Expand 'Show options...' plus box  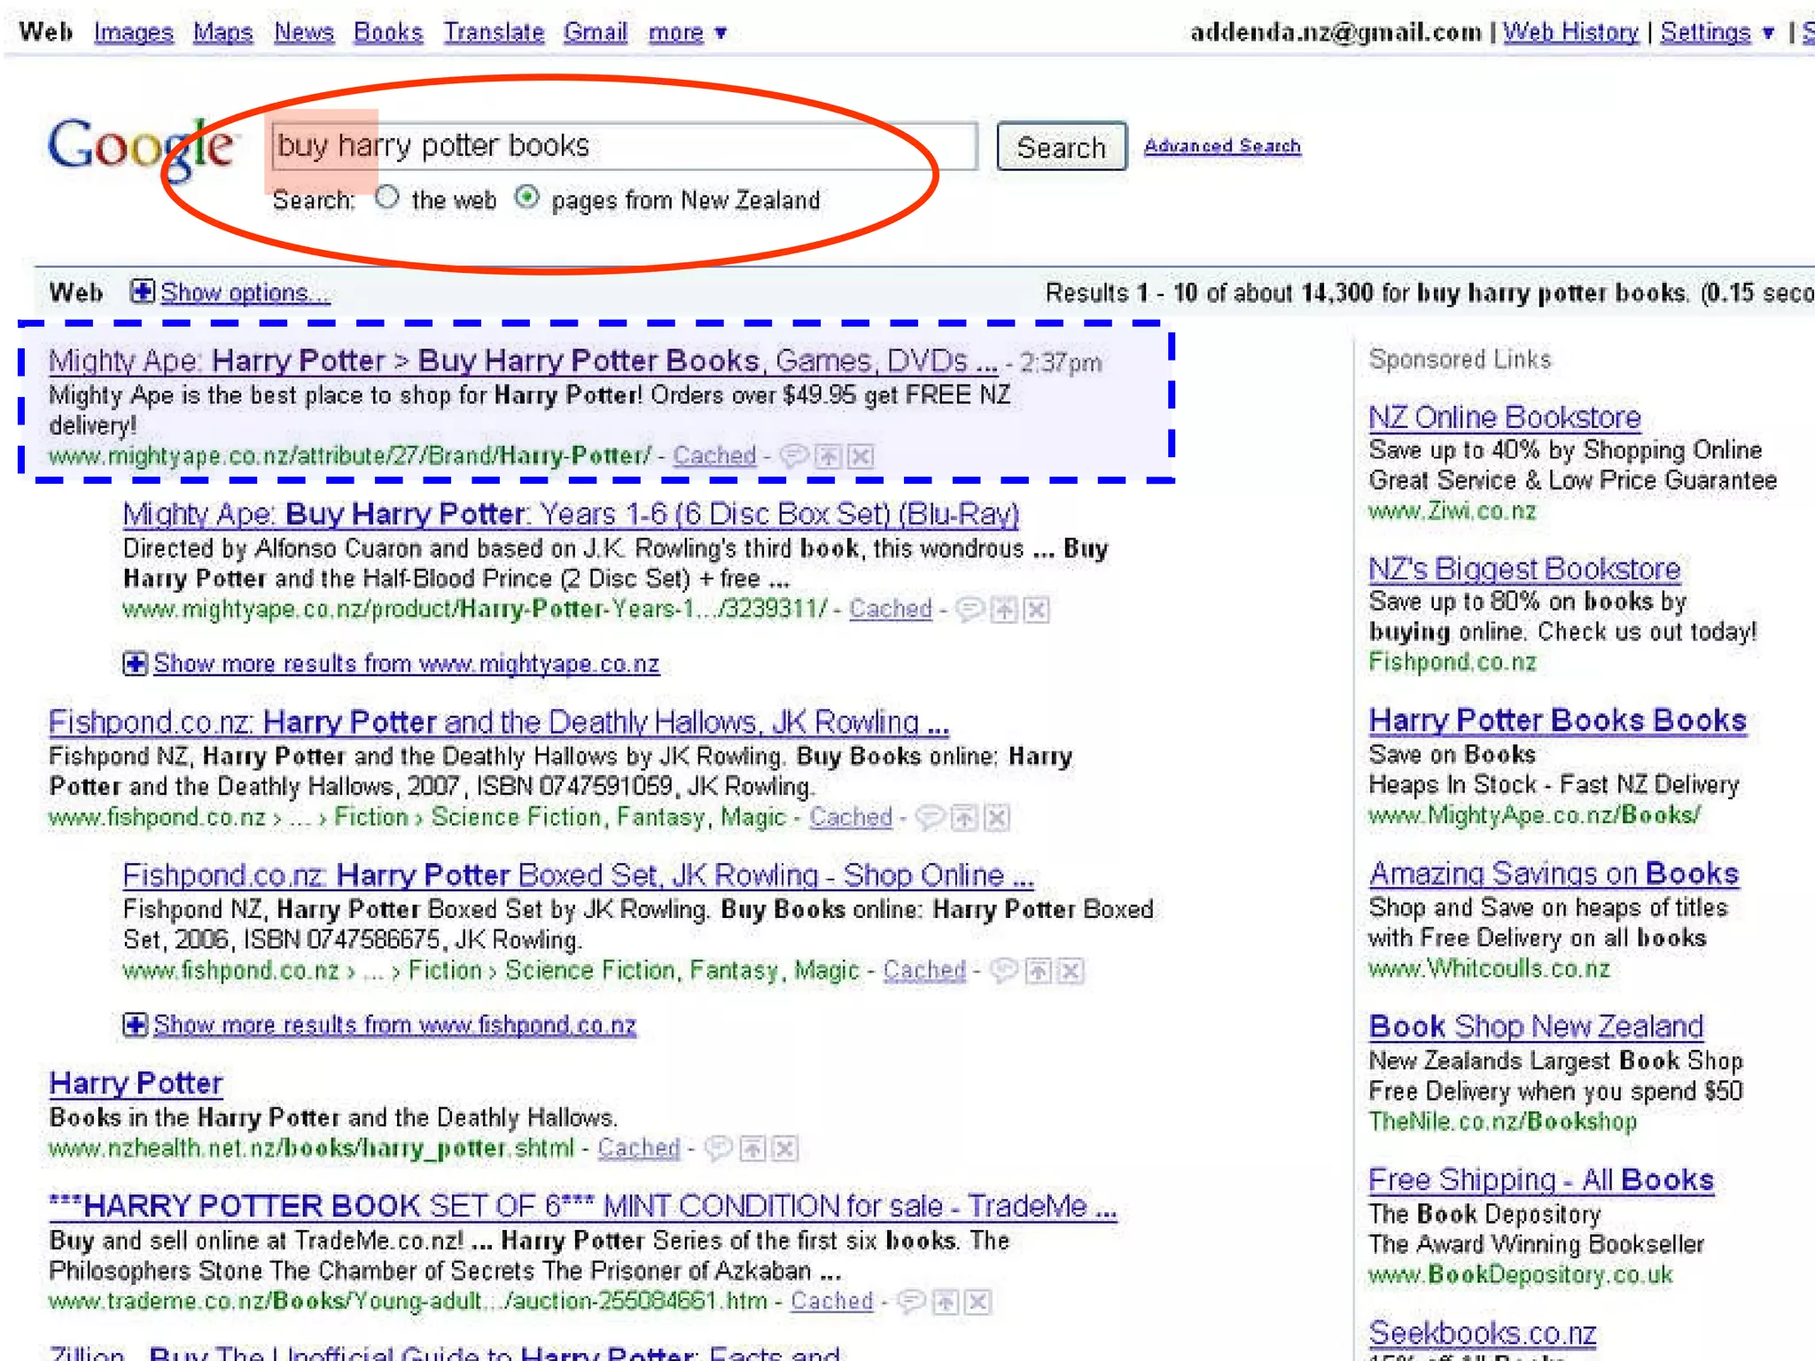tap(142, 292)
